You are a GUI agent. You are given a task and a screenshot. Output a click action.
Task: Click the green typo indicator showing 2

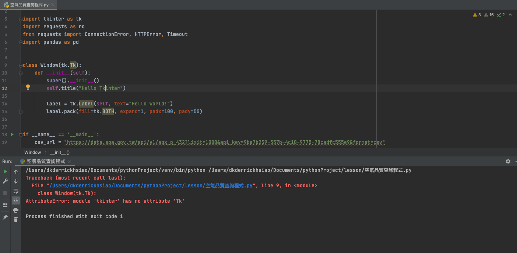tap(501, 15)
